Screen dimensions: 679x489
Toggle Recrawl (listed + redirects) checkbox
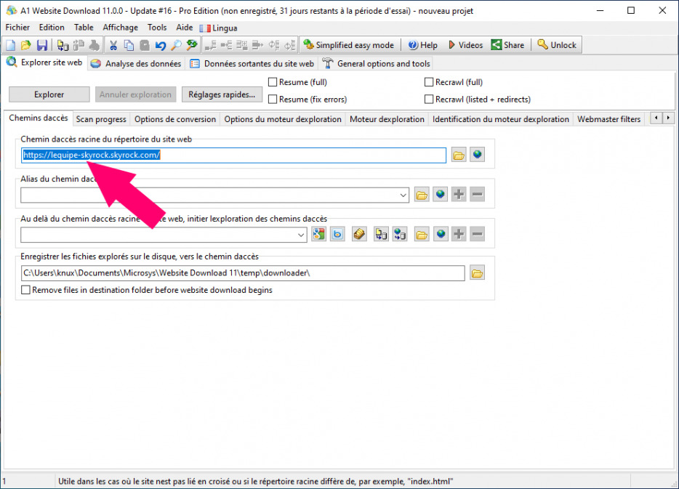(429, 100)
